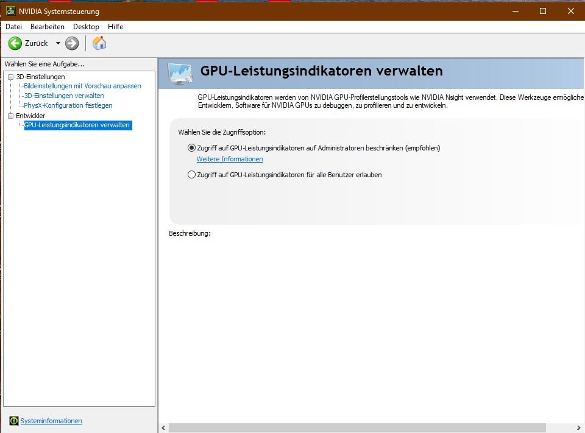Viewport: 585px width, 433px height.
Task: Close the NVIDIA Systemsteuerung window
Action: tap(570, 11)
